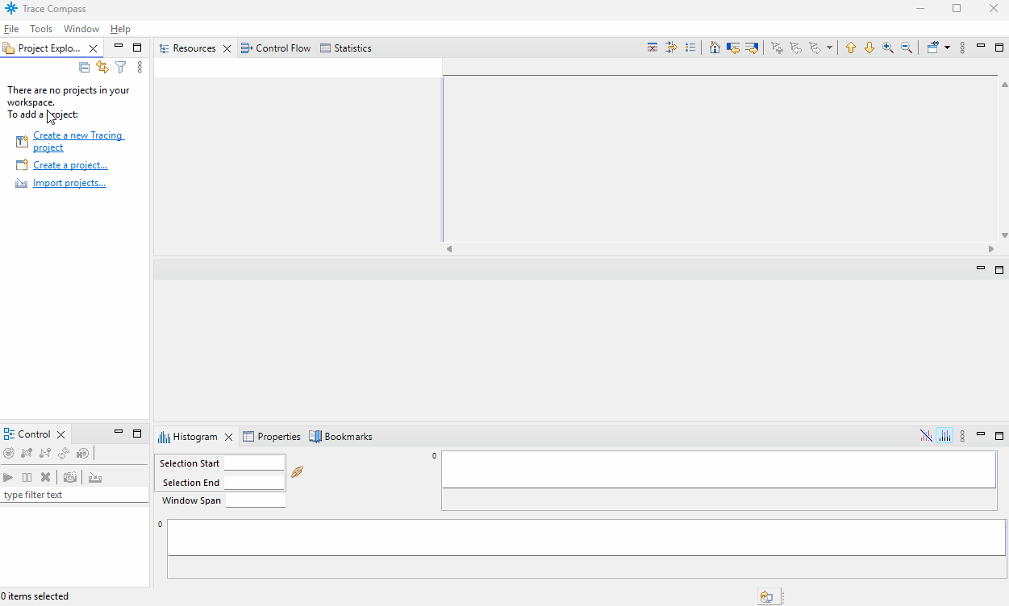Viewport: 1009px width, 606px height.
Task: Open the Resources view three-dot menu
Action: (x=962, y=48)
